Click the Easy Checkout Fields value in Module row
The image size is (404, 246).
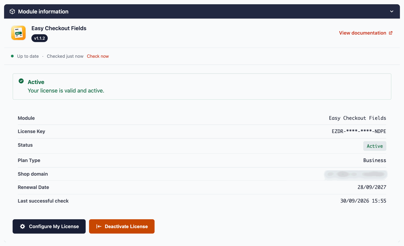click(358, 118)
